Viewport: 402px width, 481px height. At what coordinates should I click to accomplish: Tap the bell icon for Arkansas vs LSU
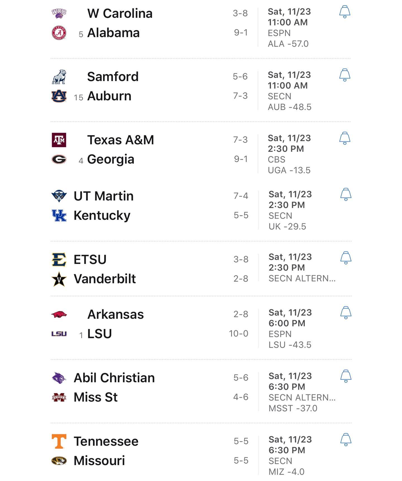346,313
